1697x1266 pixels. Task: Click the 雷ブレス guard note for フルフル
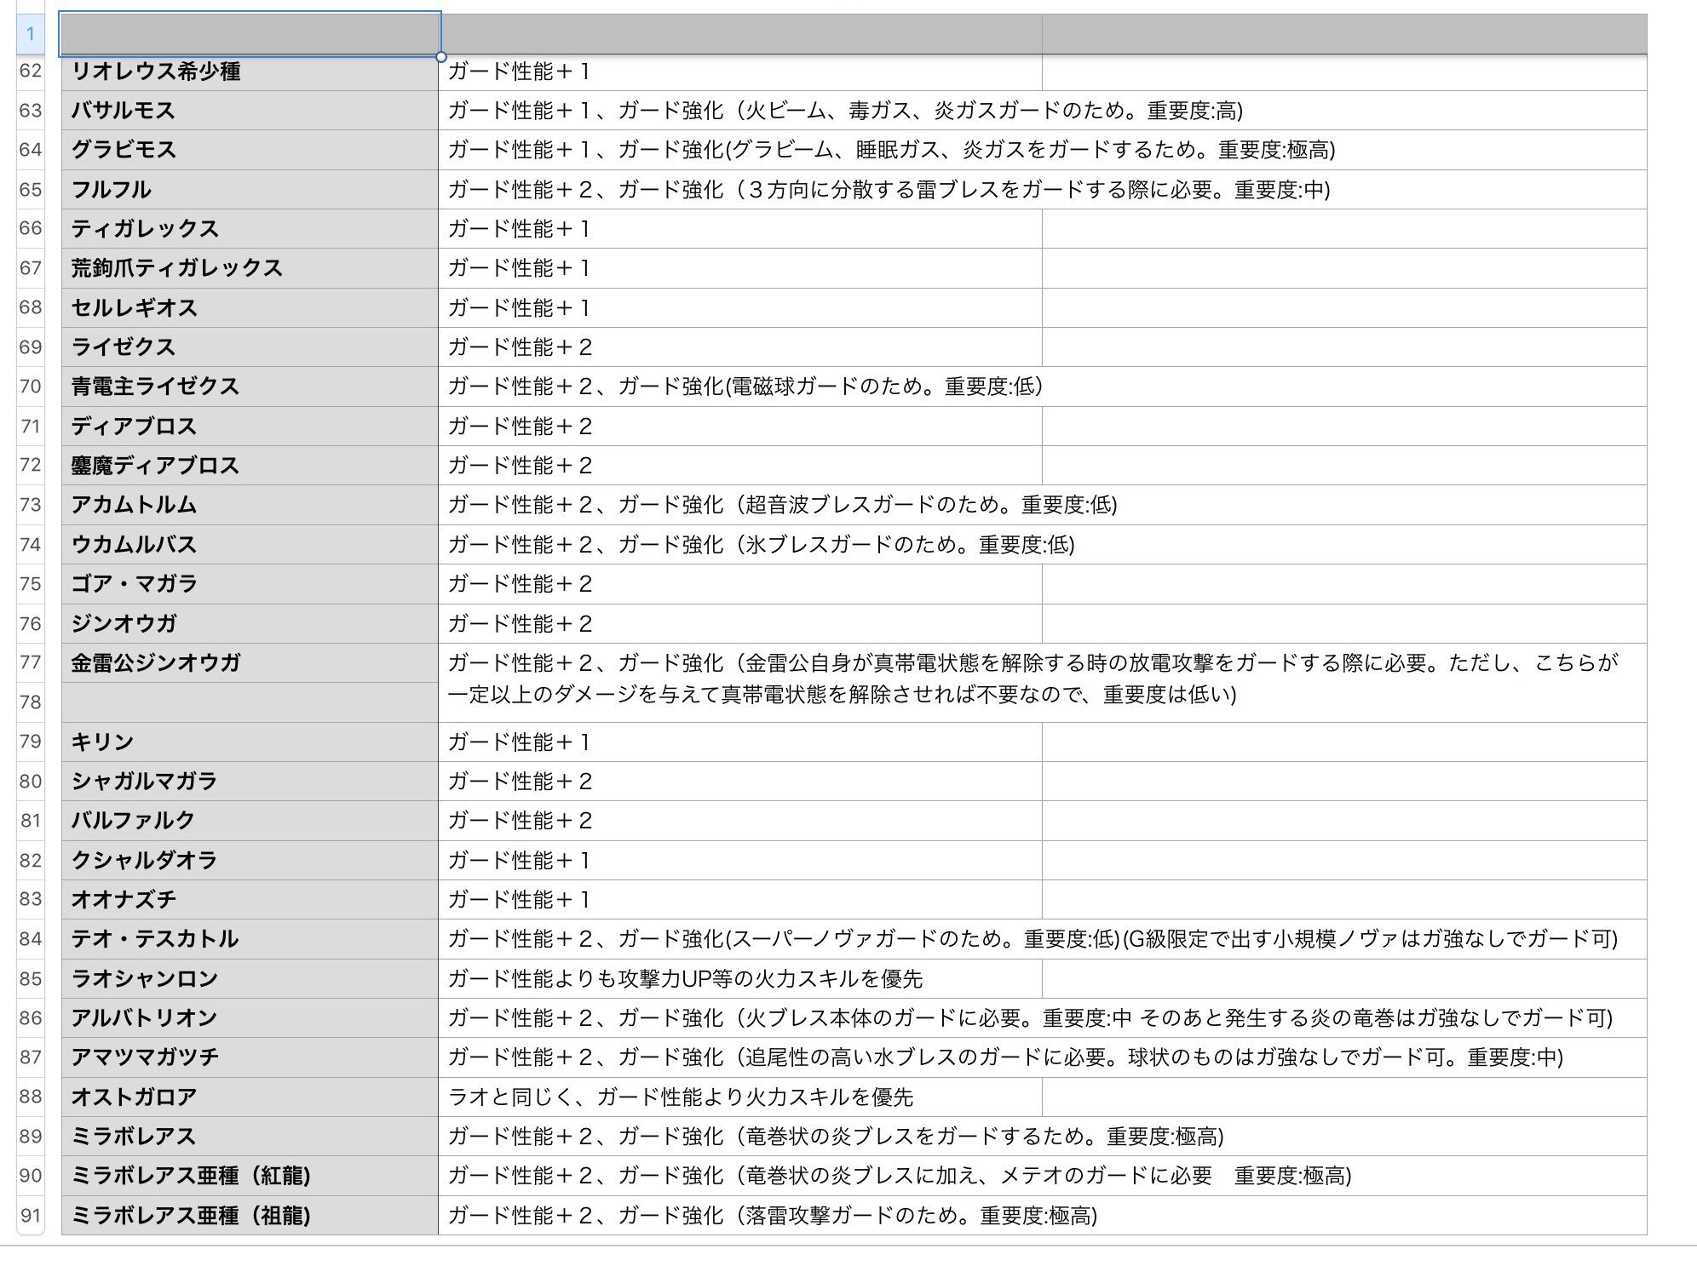889,189
